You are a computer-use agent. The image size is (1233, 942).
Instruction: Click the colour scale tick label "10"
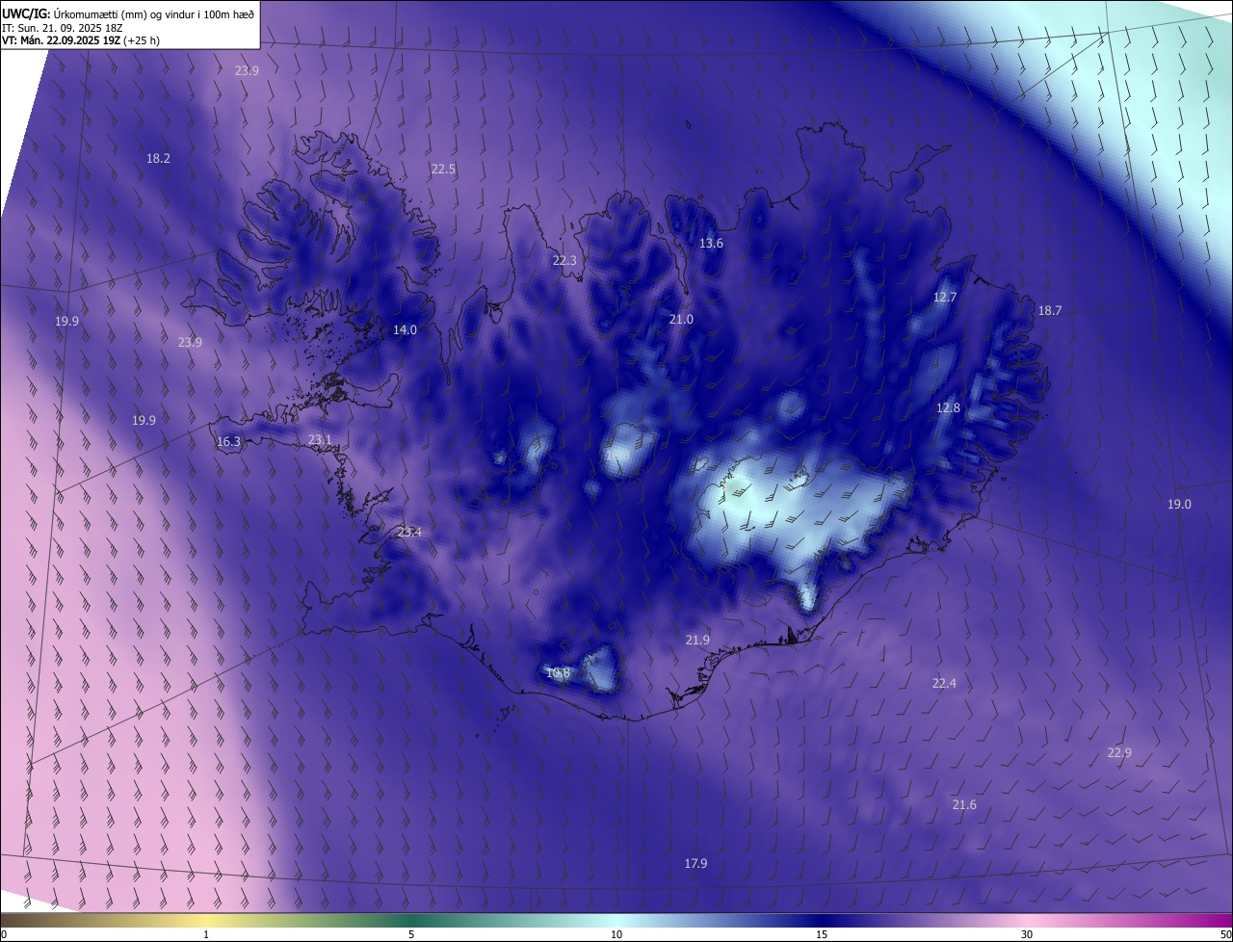click(616, 934)
